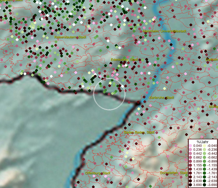The height and width of the screenshot is (188, 218).
Task: Pick the dark 3.690 legend swatch
Action: (190, 185)
